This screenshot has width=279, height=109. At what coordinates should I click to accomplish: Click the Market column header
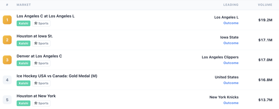pyautogui.click(x=24, y=5)
